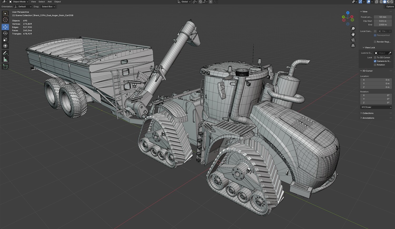This screenshot has height=229, width=395.
Task: Enable Rotation lock checkbox
Action: [375, 65]
